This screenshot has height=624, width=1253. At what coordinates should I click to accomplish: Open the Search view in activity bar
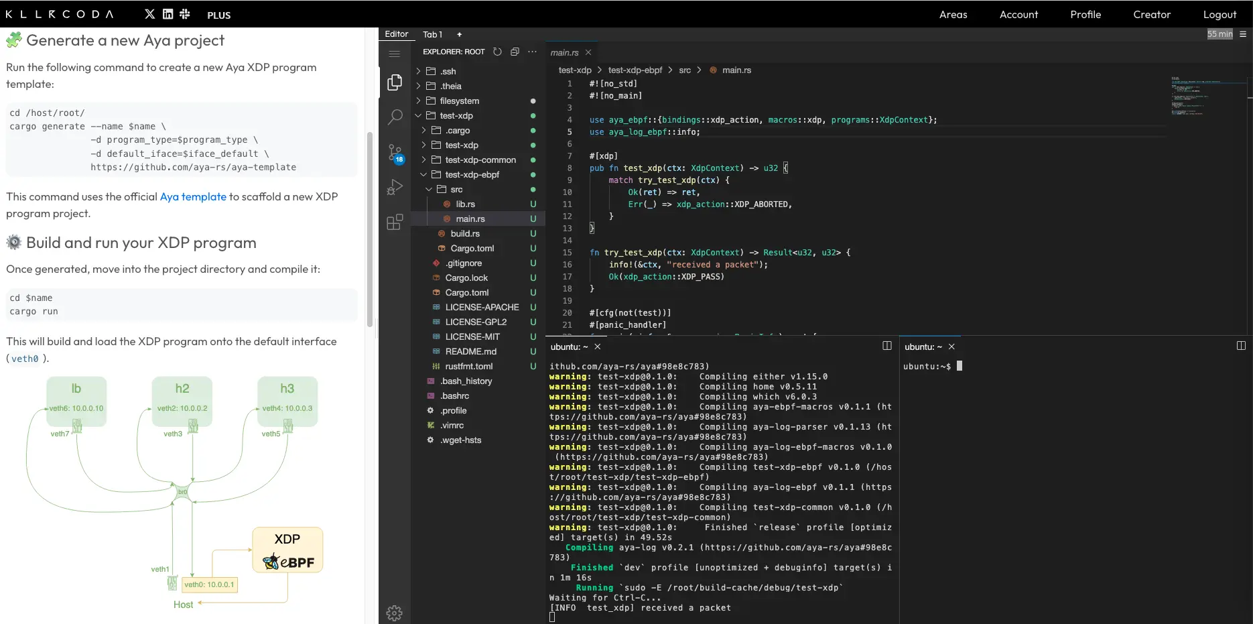pyautogui.click(x=395, y=117)
